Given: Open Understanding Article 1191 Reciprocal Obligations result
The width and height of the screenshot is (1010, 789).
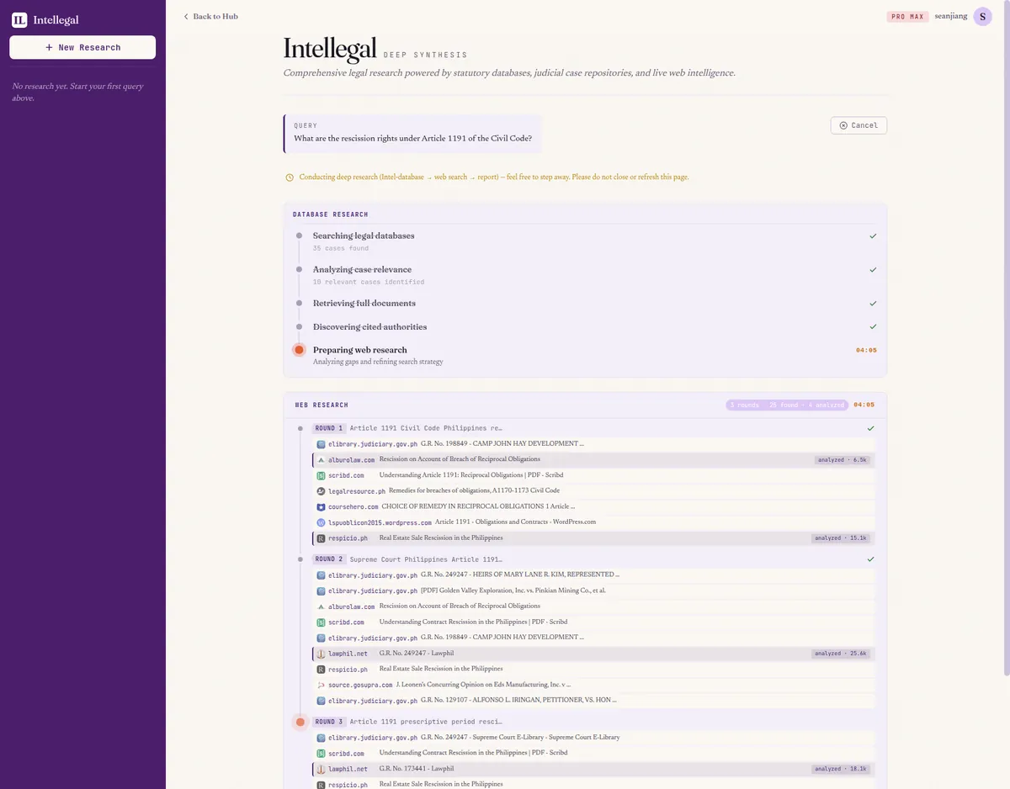Looking at the screenshot, I should tap(594, 475).
